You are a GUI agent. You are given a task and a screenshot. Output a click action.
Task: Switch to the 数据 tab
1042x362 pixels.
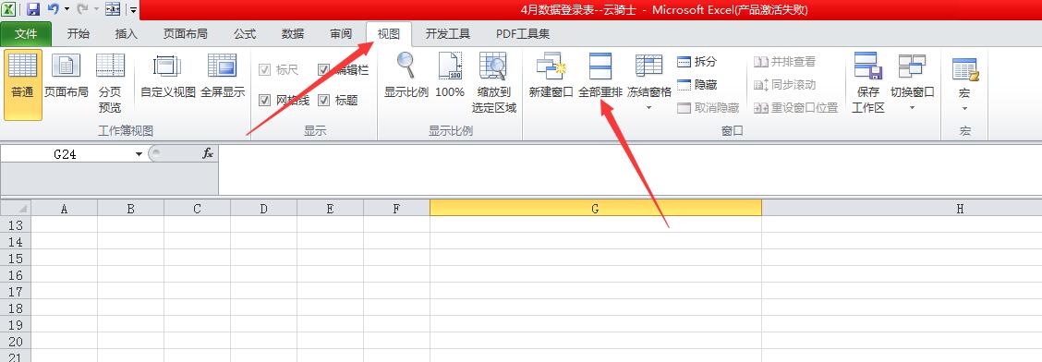tap(293, 34)
